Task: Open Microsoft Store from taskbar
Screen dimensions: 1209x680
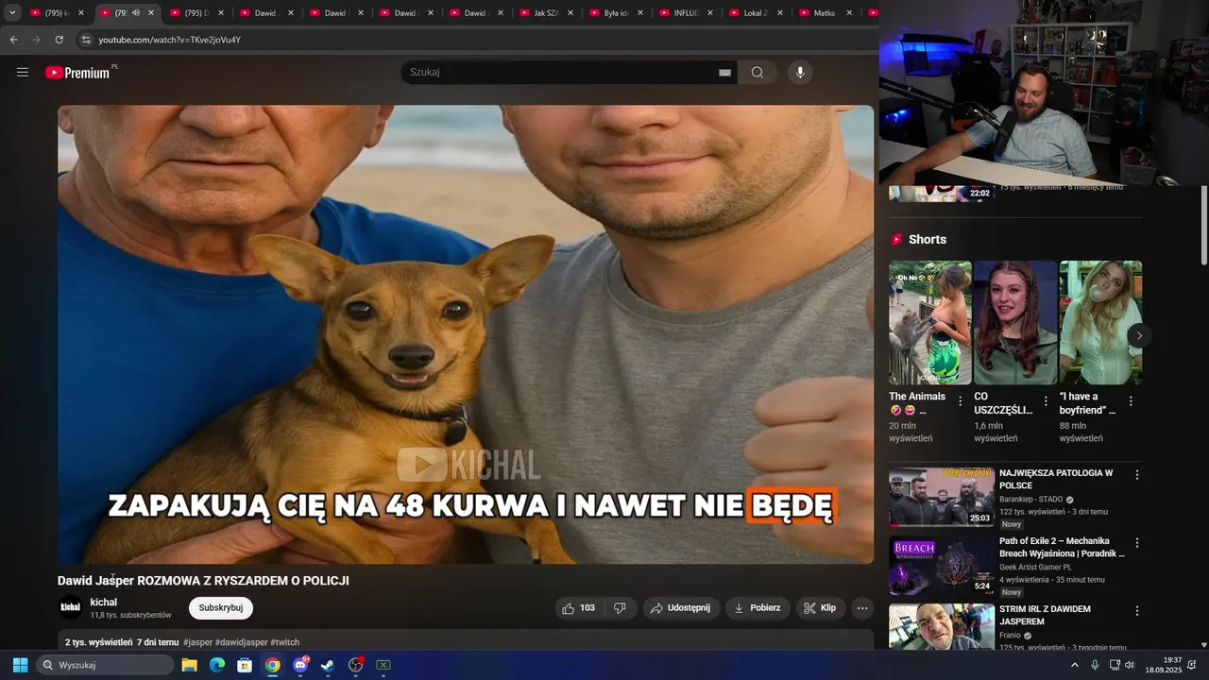Action: point(245,665)
